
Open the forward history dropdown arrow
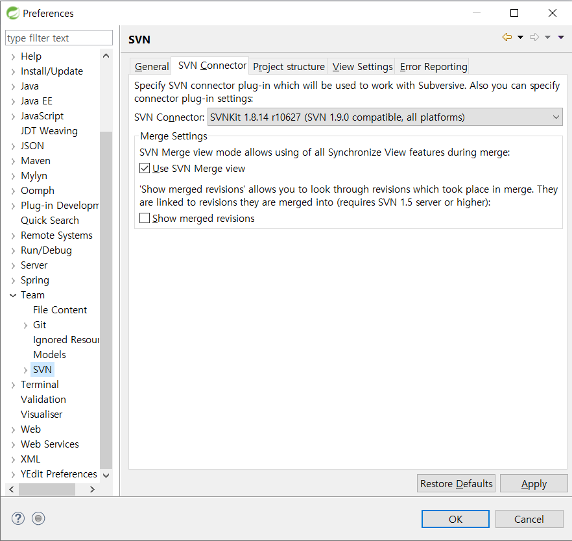[547, 37]
